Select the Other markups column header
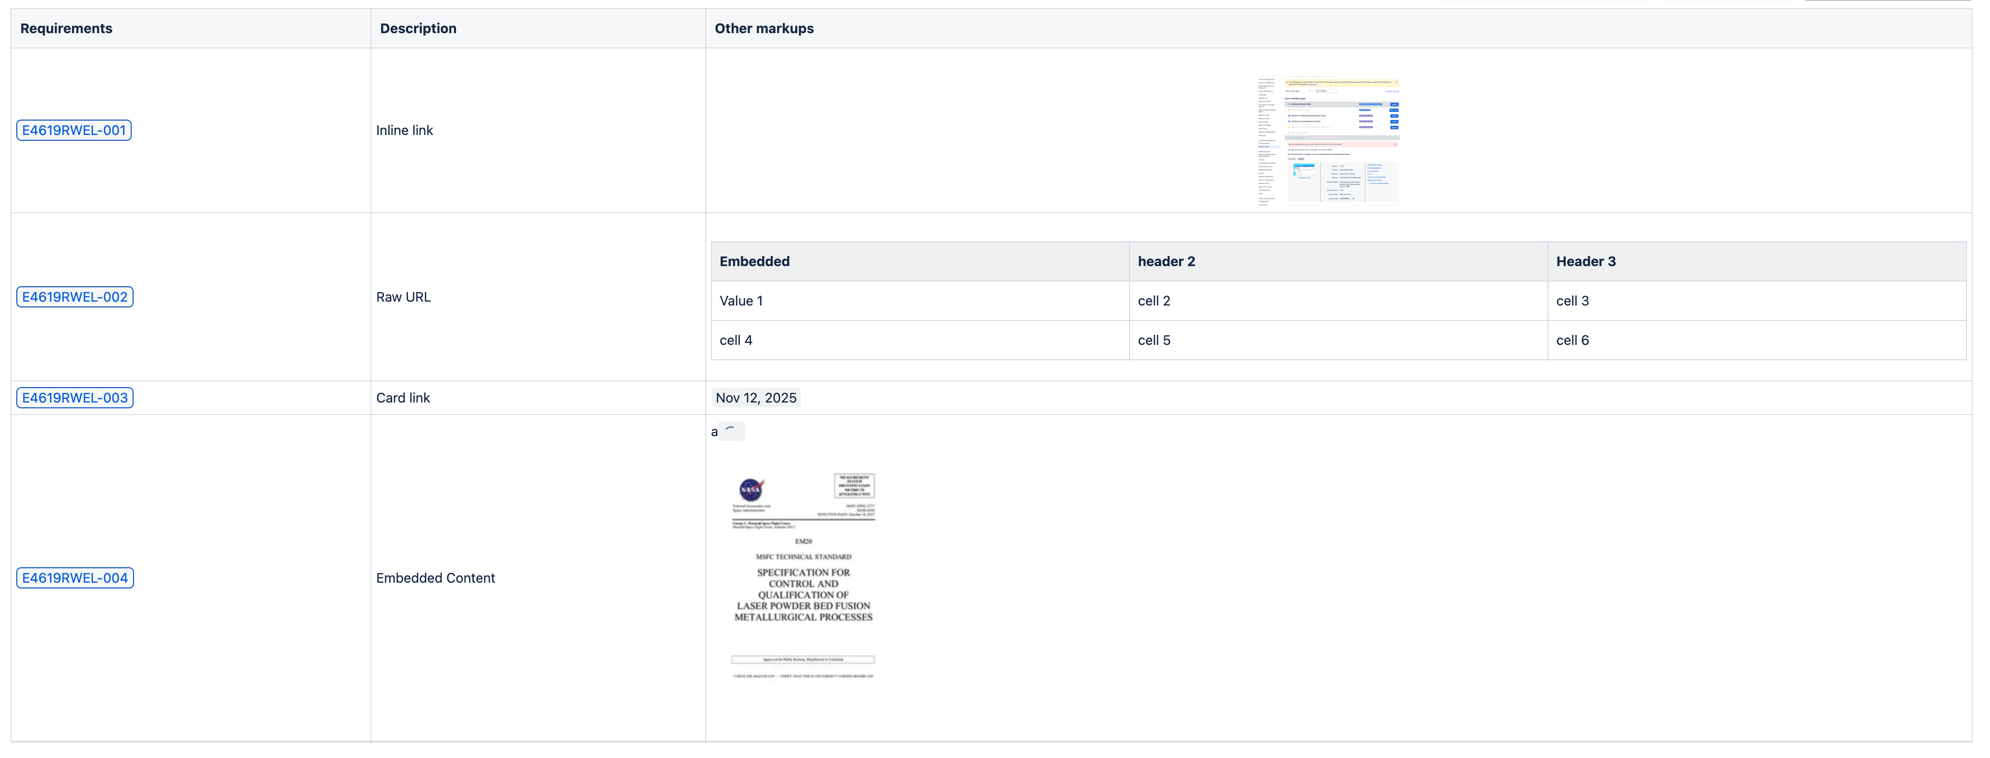1990x758 pixels. (x=764, y=28)
